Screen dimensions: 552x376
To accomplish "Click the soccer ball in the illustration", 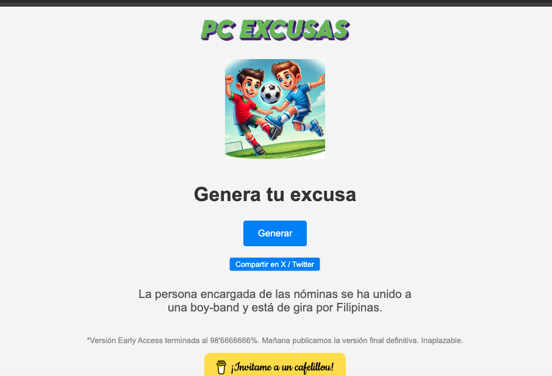I will coord(271,93).
